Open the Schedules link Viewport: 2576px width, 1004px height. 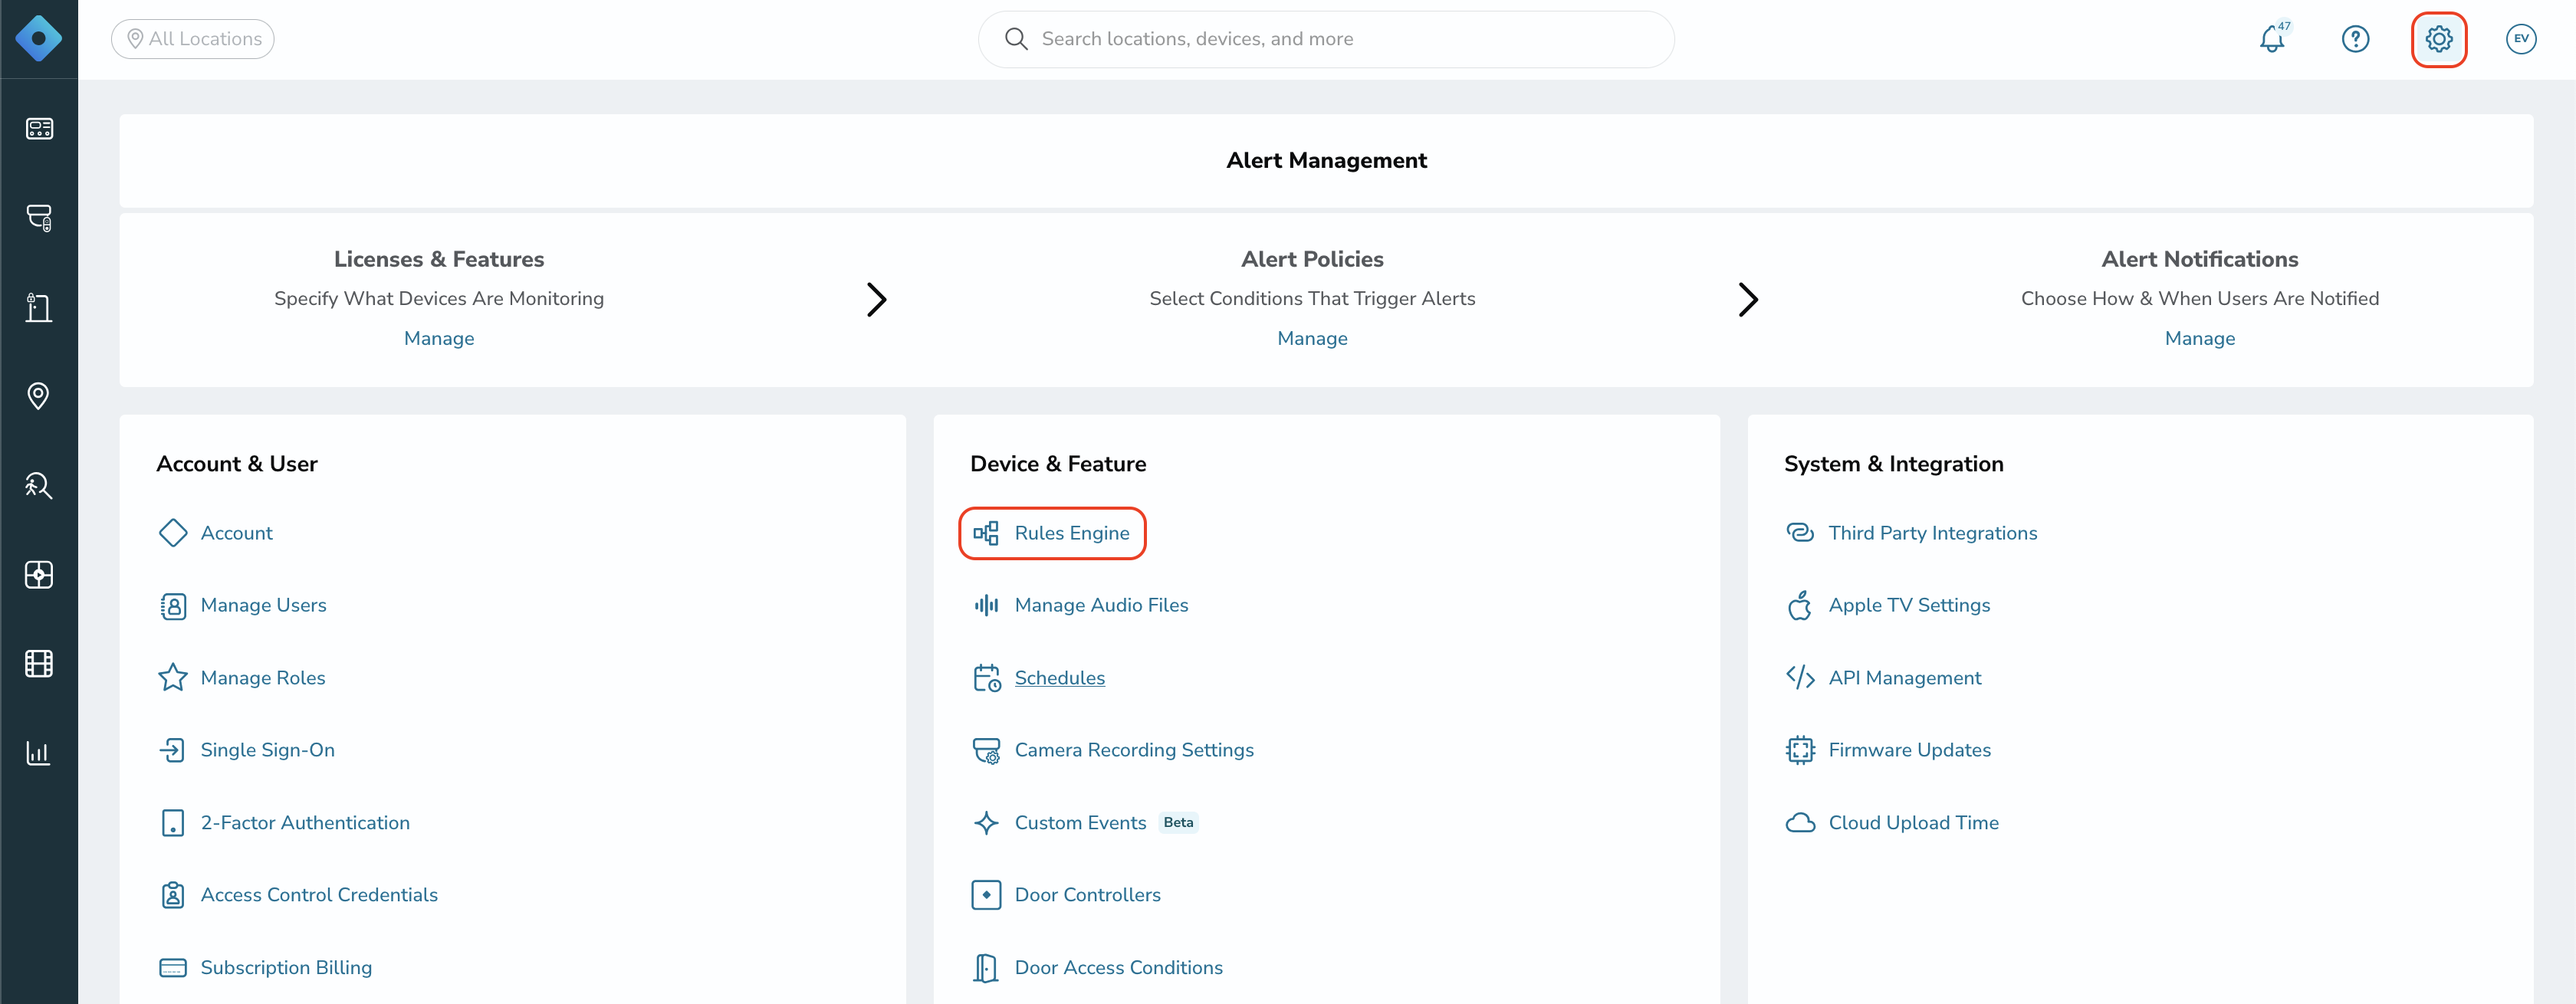pyautogui.click(x=1059, y=678)
